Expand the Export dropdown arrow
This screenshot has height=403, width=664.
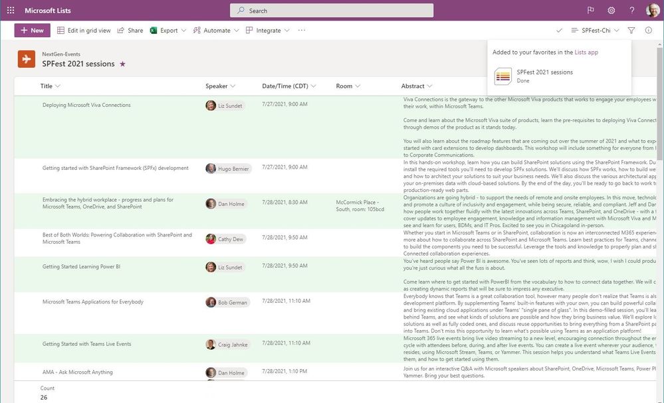(x=184, y=31)
